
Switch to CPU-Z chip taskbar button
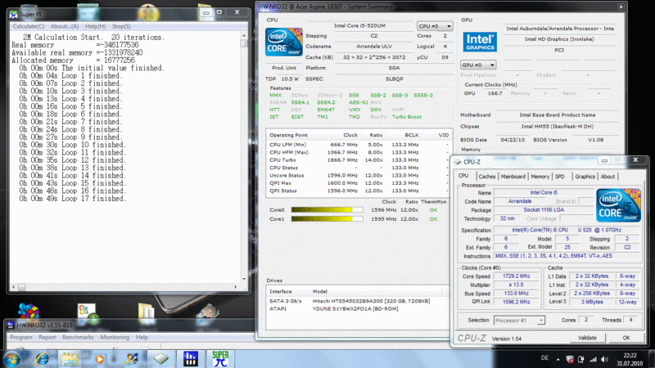point(160,359)
